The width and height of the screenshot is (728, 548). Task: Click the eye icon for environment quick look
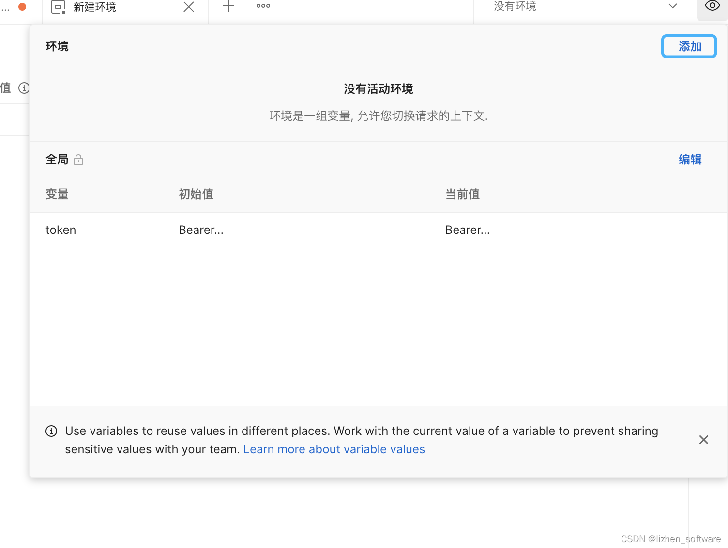pyautogui.click(x=712, y=6)
